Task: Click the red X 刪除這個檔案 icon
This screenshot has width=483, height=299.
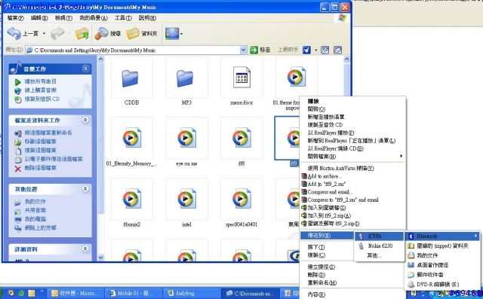Action: 18,169
